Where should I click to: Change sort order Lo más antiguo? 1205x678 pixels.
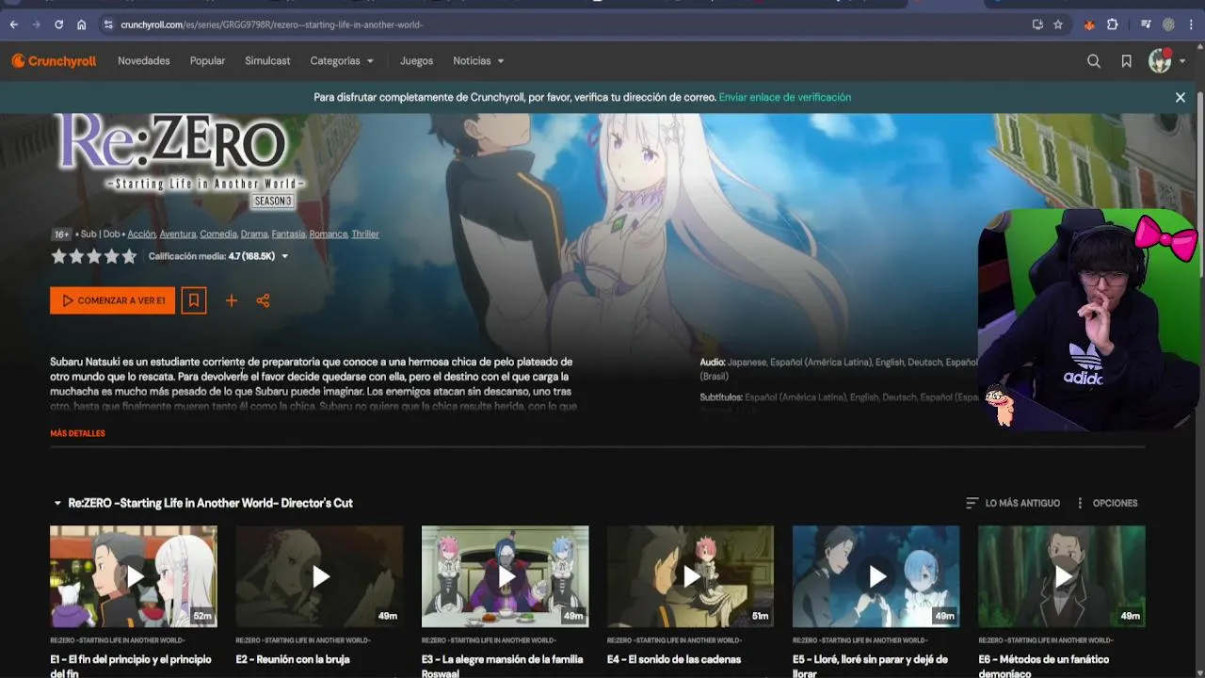(1013, 503)
